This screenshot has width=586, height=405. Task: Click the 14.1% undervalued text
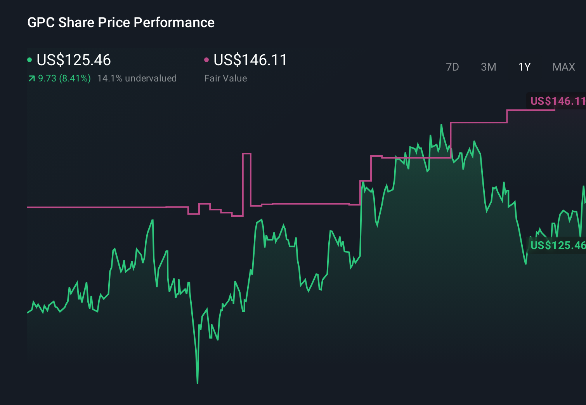point(137,78)
